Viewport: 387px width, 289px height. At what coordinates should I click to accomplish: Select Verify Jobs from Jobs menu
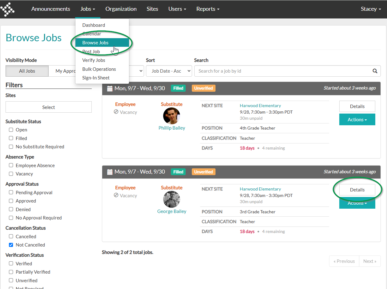(94, 60)
